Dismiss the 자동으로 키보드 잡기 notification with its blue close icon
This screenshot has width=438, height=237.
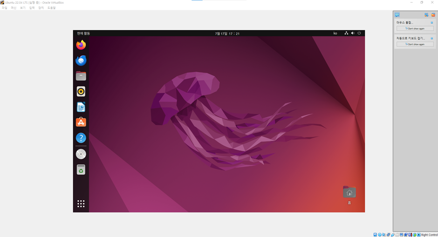pos(432,38)
